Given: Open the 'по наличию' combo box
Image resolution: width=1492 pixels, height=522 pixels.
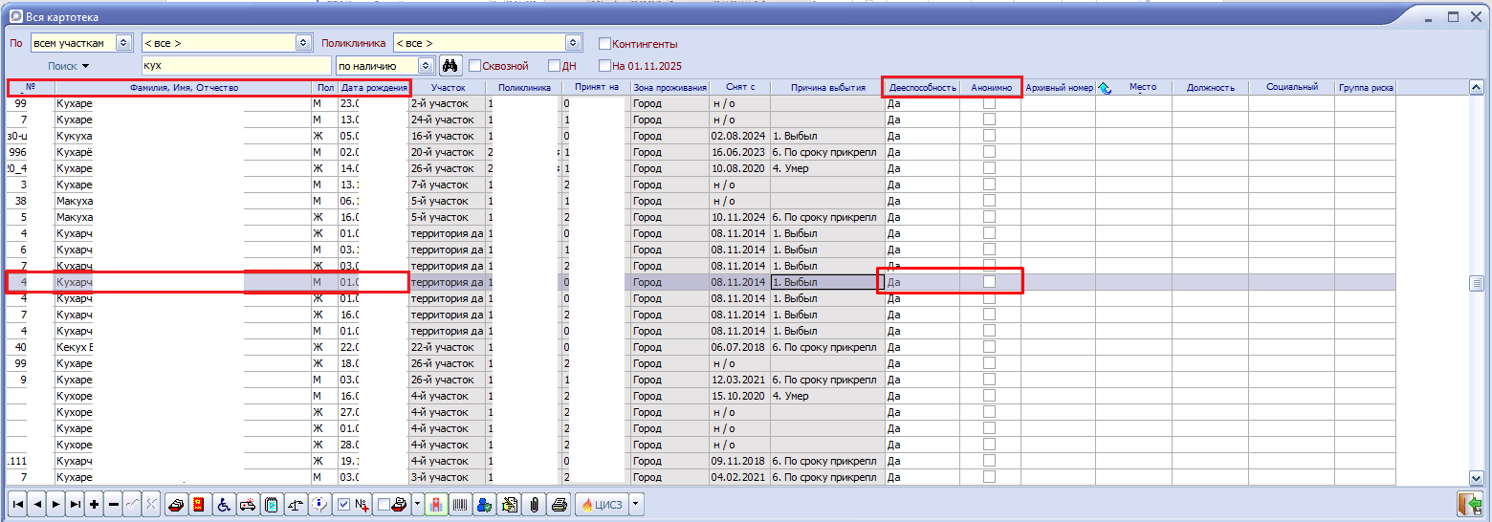Looking at the screenshot, I should [425, 66].
